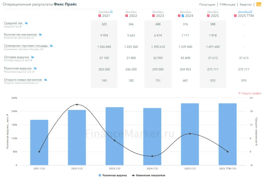Select the Квартал period tab
The width and height of the screenshot is (265, 181).
[x=246, y=5]
